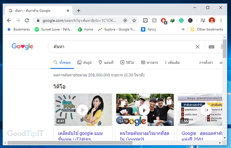This screenshot has width=231, height=148.
Task: Click the vertical scrollbar thumb
Action: coord(225,49)
